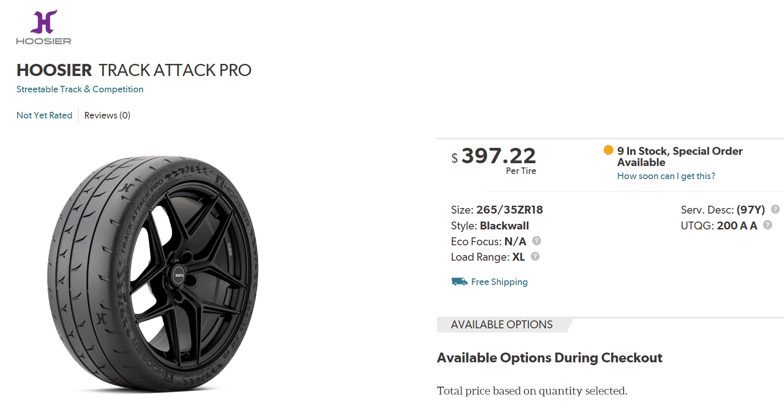Click the Free Shipping truck icon
Viewport: 784px width, 409px height.
tap(459, 282)
